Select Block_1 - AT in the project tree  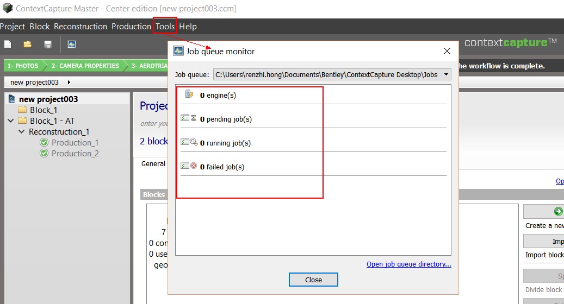pyautogui.click(x=52, y=121)
